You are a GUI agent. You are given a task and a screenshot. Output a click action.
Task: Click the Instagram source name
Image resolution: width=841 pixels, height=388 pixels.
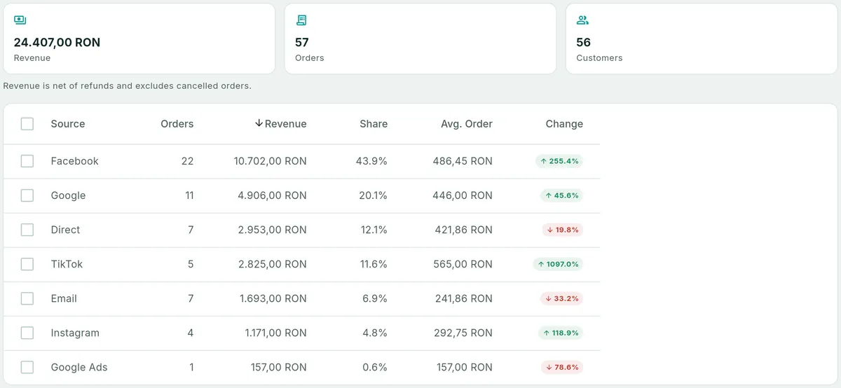click(75, 333)
